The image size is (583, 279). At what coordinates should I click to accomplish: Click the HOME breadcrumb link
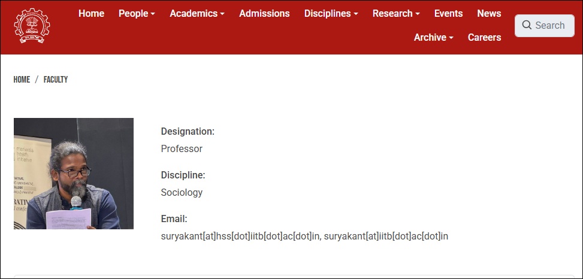pos(22,80)
